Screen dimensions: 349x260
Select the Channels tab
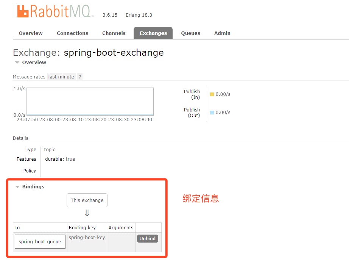pos(114,33)
